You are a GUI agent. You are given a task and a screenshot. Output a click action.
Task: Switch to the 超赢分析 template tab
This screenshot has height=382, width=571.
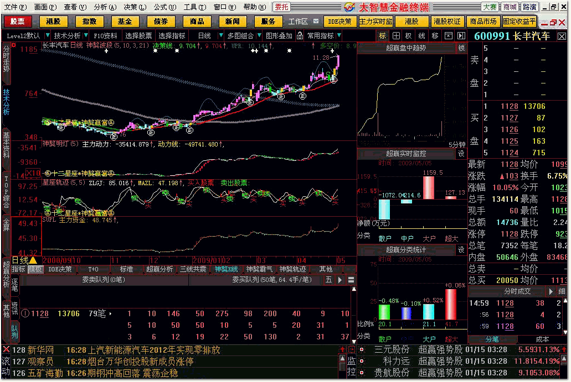(x=160, y=269)
